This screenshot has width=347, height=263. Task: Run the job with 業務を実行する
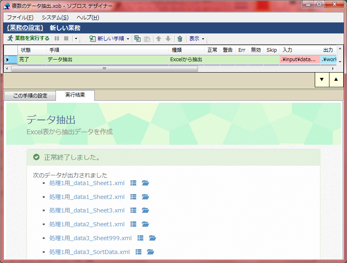pyautogui.click(x=28, y=38)
